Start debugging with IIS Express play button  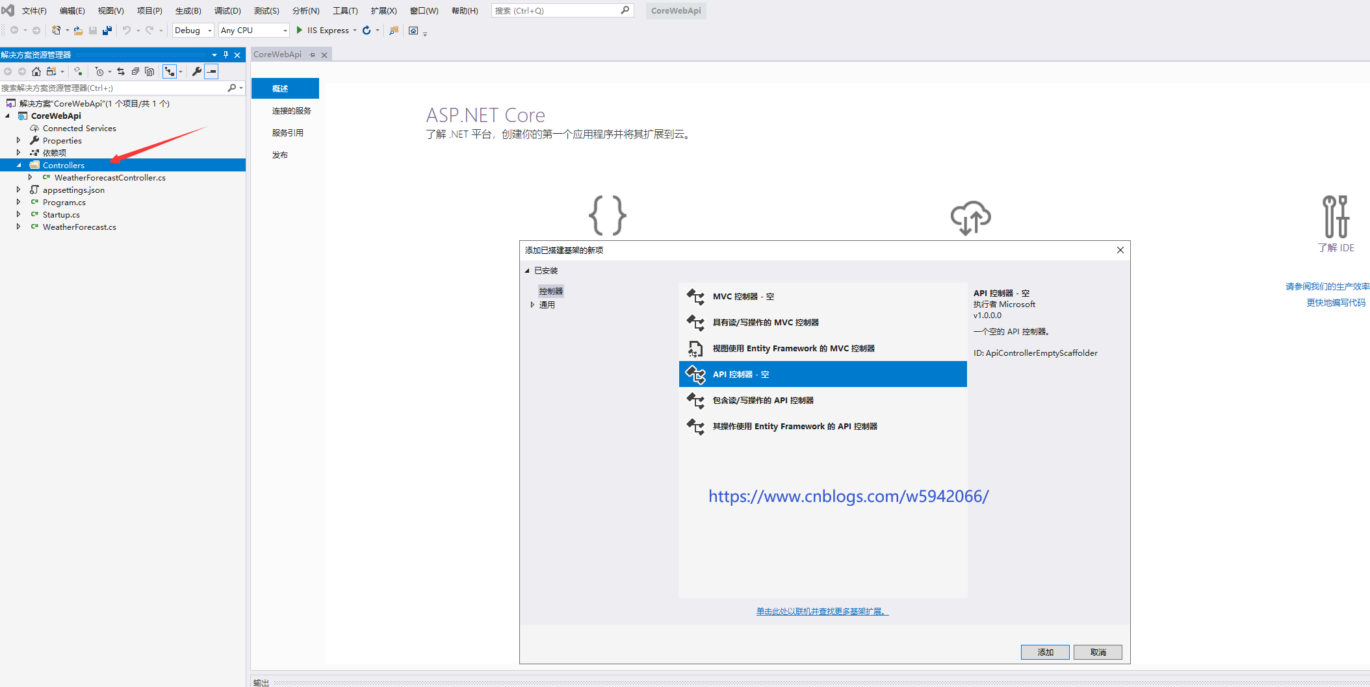[x=300, y=30]
